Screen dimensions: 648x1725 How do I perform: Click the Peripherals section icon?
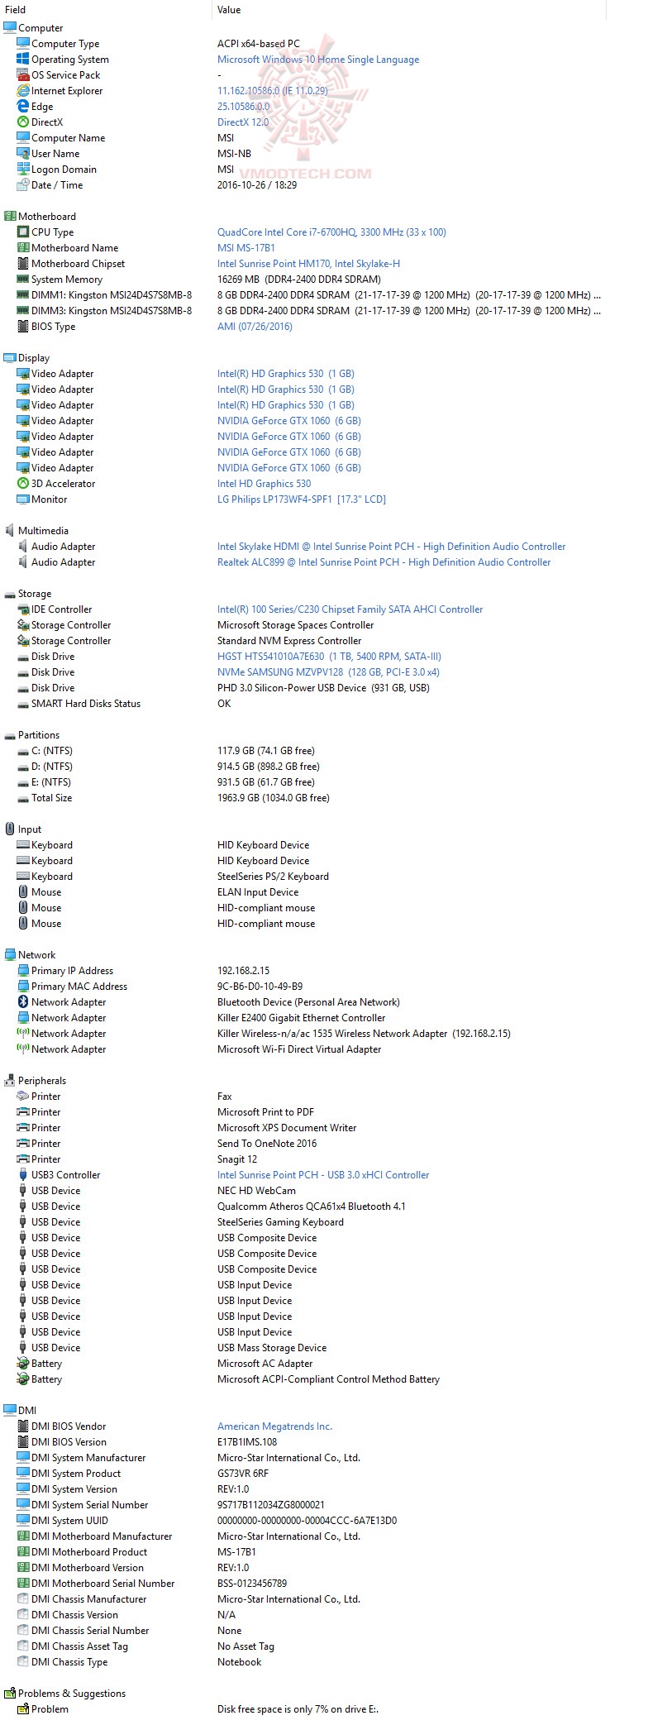click(10, 1080)
